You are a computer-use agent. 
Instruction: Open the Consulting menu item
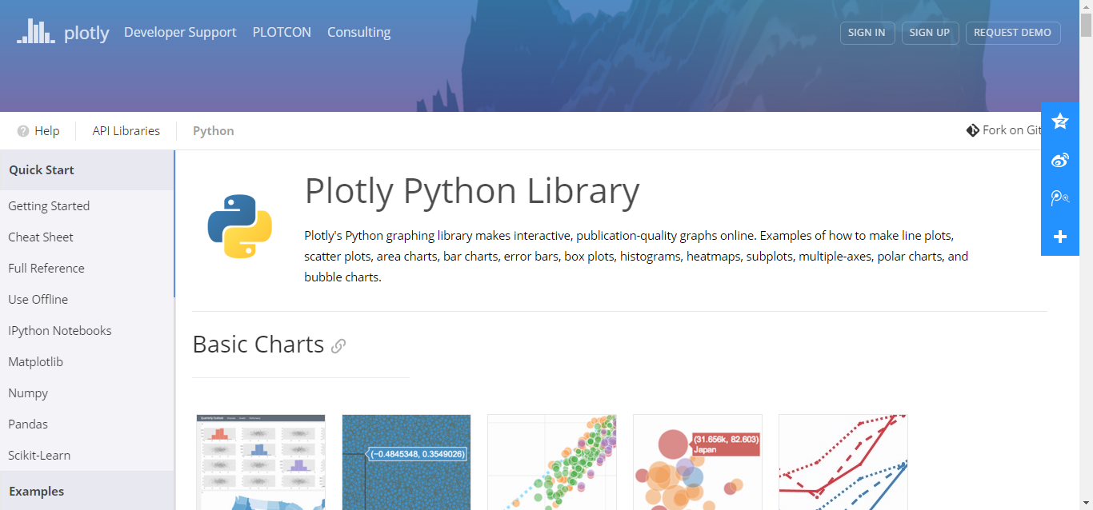click(358, 32)
